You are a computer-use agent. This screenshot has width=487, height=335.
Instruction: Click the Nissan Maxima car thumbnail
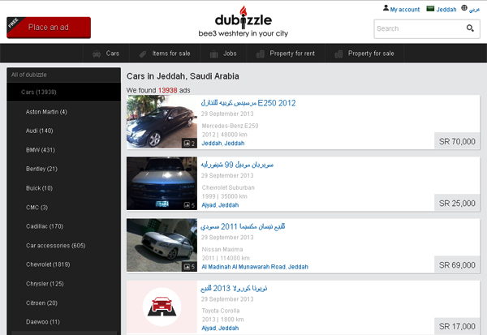(162, 245)
